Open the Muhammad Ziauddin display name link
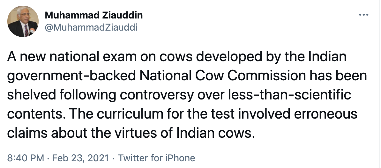Viewport: 381px width, 168px height. coord(94,15)
